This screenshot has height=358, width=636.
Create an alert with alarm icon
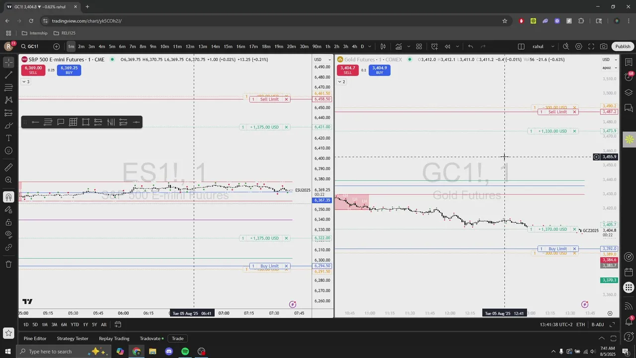pos(434,46)
